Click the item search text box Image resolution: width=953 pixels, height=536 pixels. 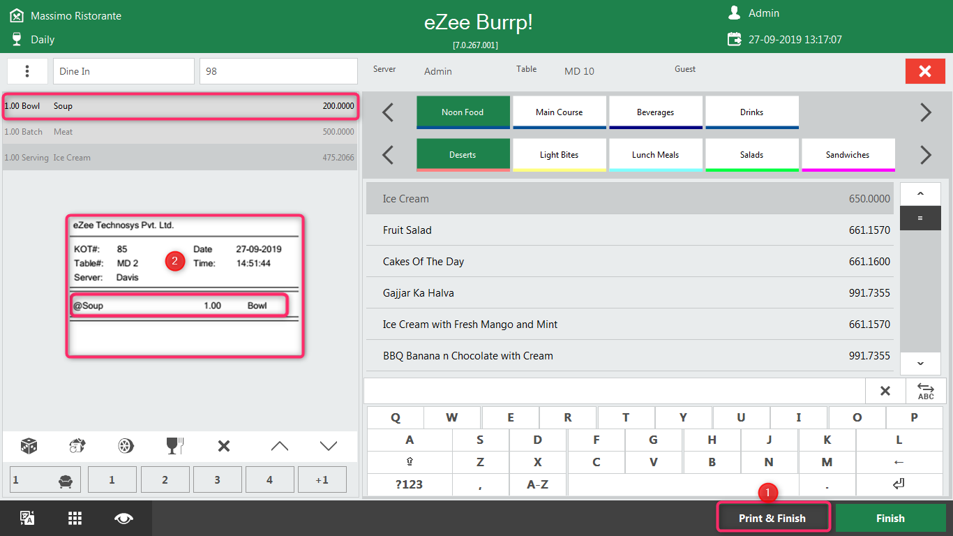pos(615,391)
